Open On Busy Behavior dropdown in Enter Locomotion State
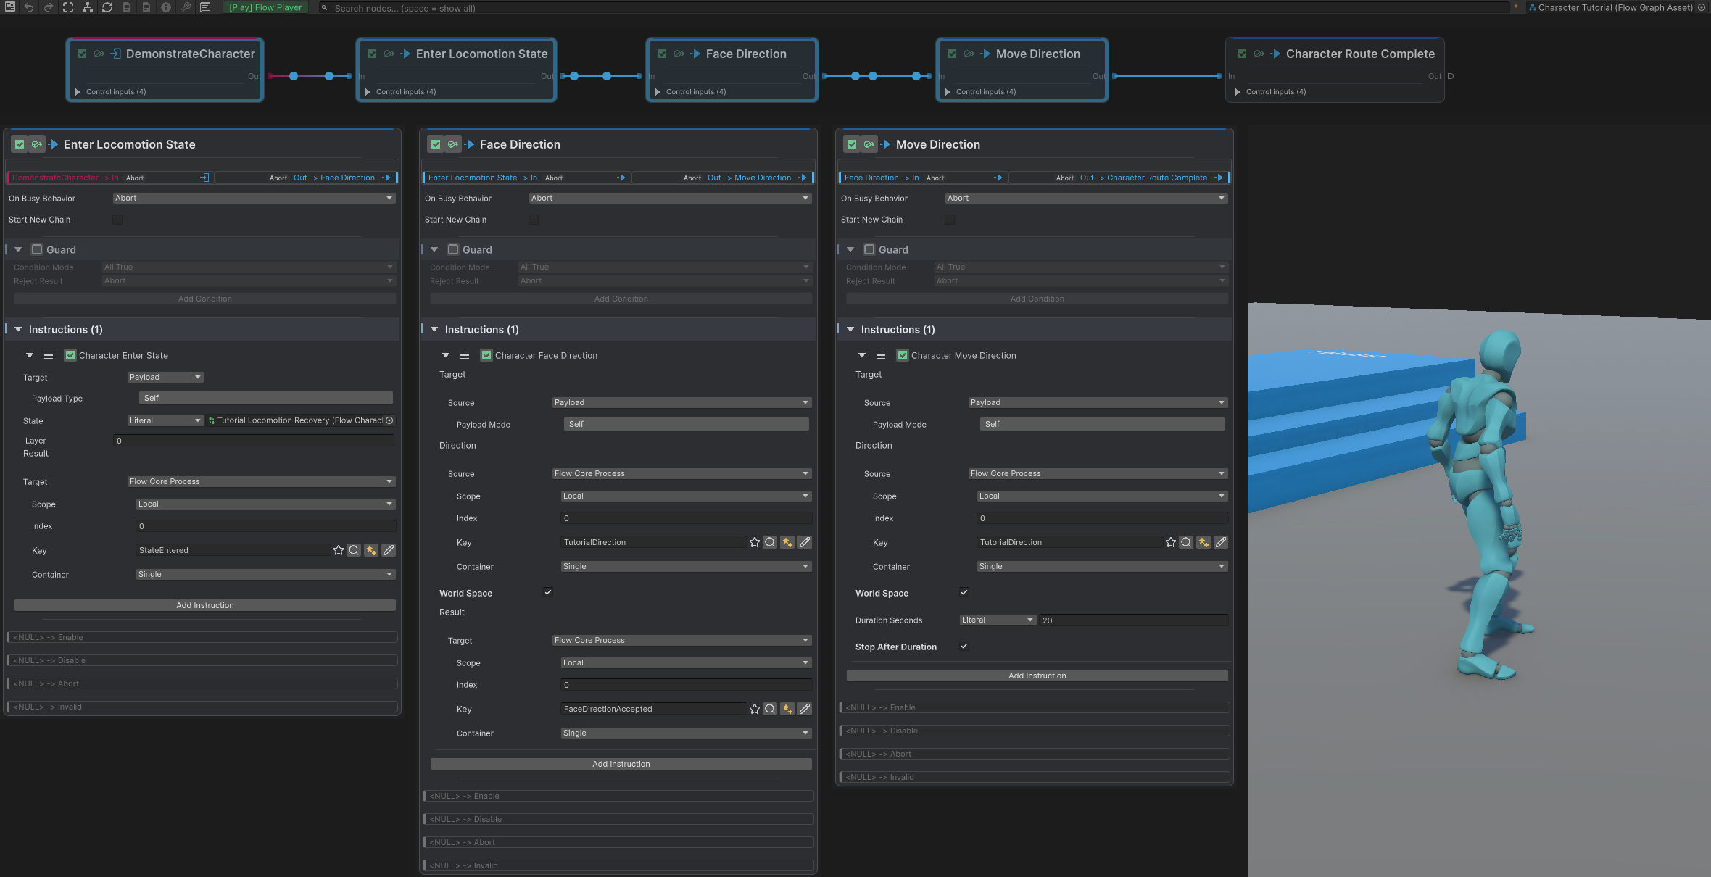This screenshot has width=1711, height=877. (x=254, y=199)
